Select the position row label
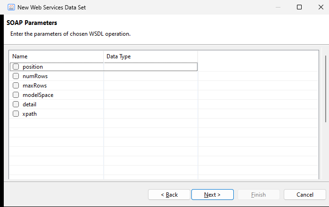The width and height of the screenshot is (329, 207). pyautogui.click(x=33, y=67)
